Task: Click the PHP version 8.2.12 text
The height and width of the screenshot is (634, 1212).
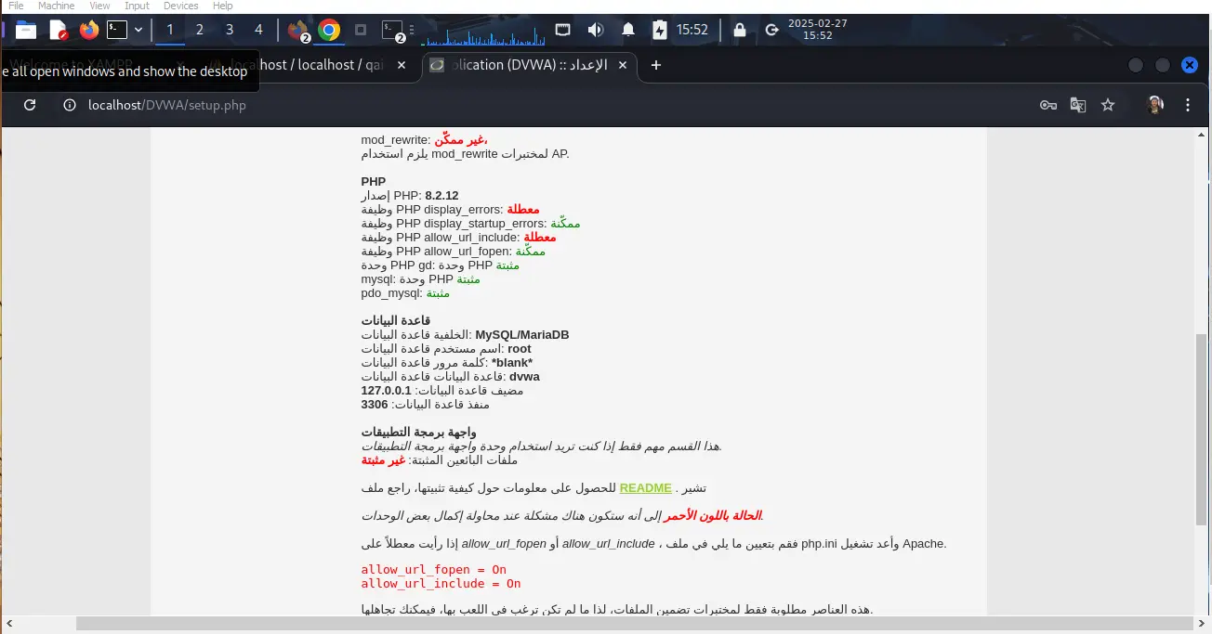Action: (x=441, y=196)
